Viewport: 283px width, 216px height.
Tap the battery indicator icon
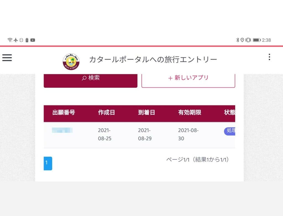[x=257, y=40]
